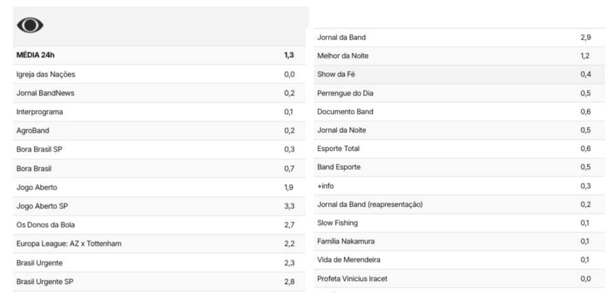The height and width of the screenshot is (305, 611).
Task: Select the Profeta Vinicius Iracet row
Action: (x=459, y=278)
